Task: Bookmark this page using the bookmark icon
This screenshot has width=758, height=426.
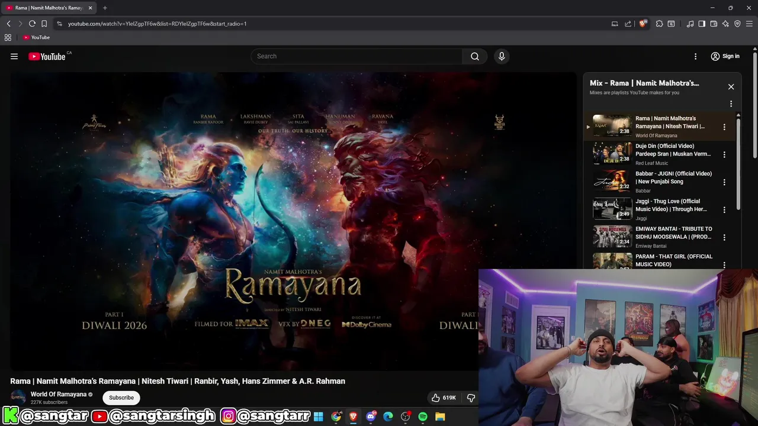Action: point(44,24)
